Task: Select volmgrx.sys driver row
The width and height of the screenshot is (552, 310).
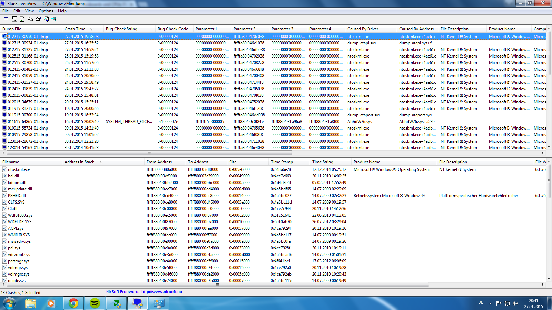Action: click(273, 274)
